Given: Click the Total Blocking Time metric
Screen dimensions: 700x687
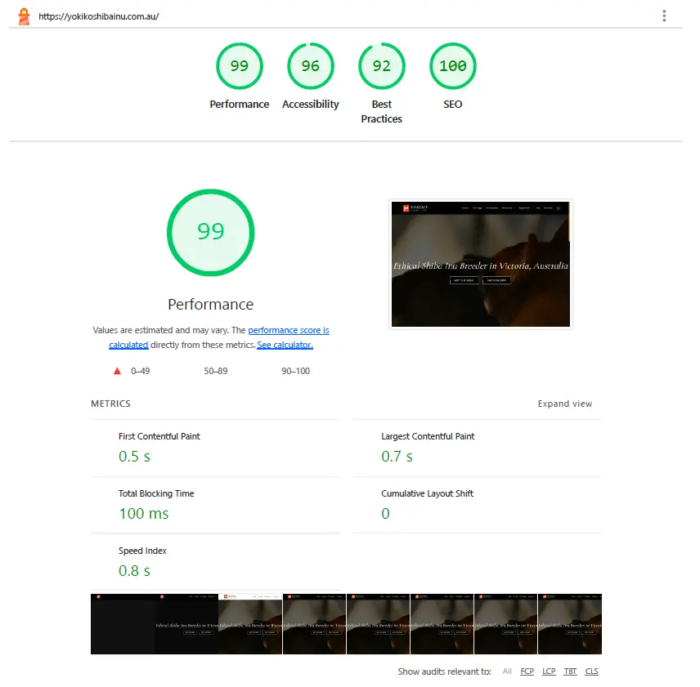Looking at the screenshot, I should coord(215,505).
